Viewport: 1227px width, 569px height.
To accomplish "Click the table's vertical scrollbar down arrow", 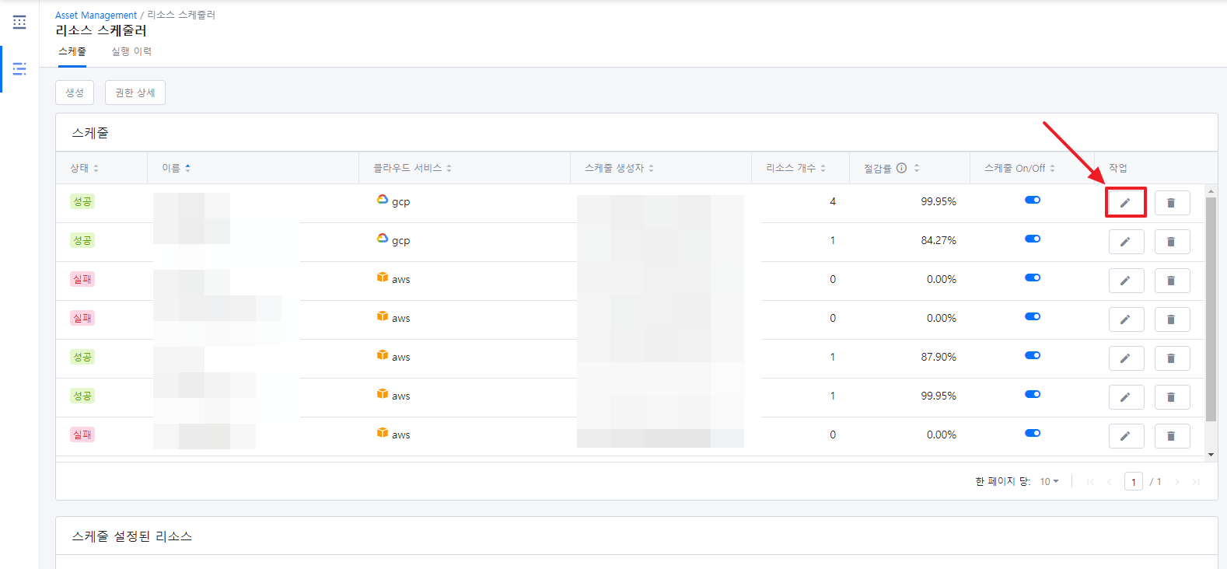I will [1211, 455].
